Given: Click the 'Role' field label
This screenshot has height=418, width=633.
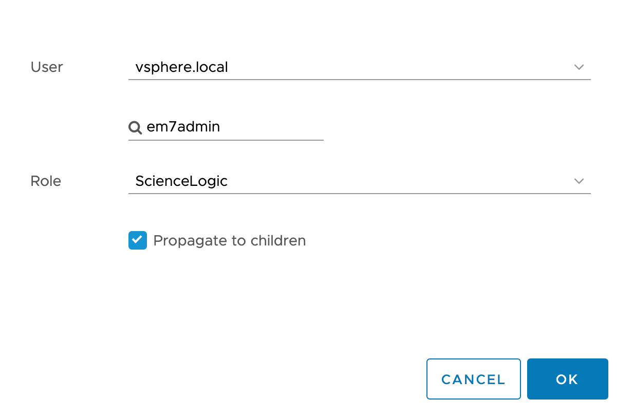Looking at the screenshot, I should coord(46,181).
